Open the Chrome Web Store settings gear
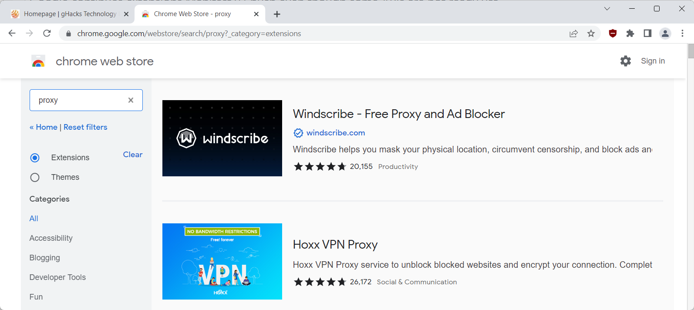Viewport: 694px width, 310px height. (626, 61)
